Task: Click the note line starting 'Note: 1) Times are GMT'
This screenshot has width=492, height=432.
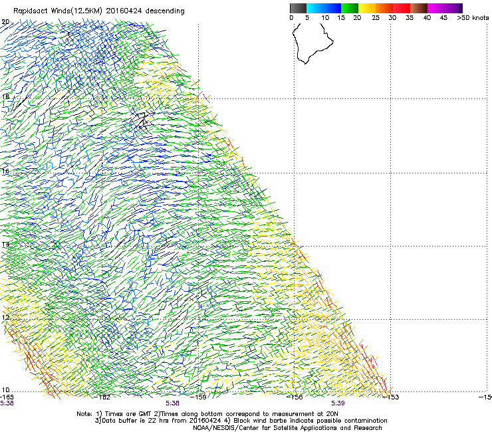Action: 207,414
